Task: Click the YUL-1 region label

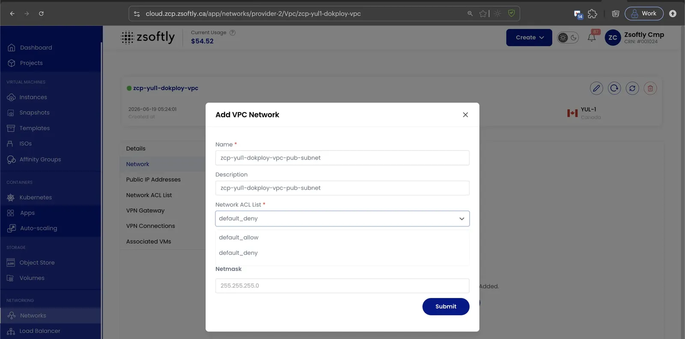Action: point(588,109)
